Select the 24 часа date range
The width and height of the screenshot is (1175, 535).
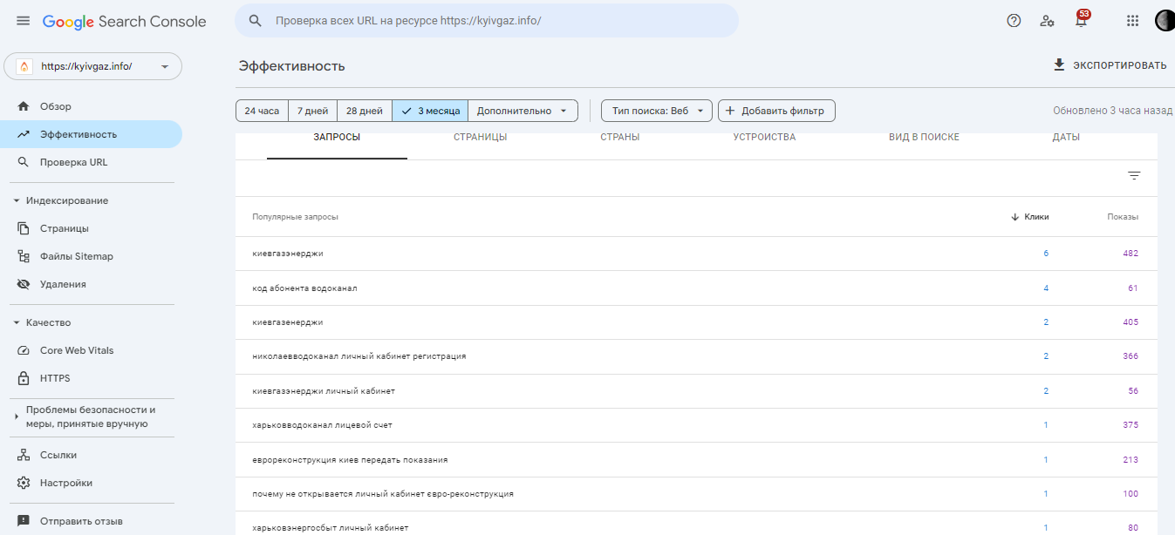click(x=262, y=111)
